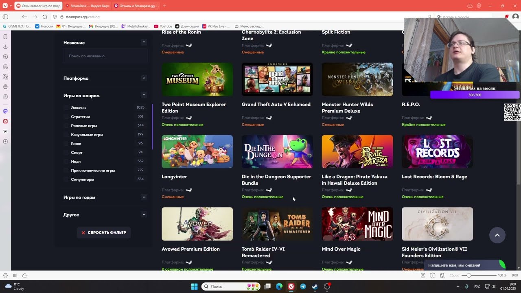The width and height of the screenshot is (521, 293).
Task: Switch to Отзывы о Steampass.gg tab
Action: 136,6
